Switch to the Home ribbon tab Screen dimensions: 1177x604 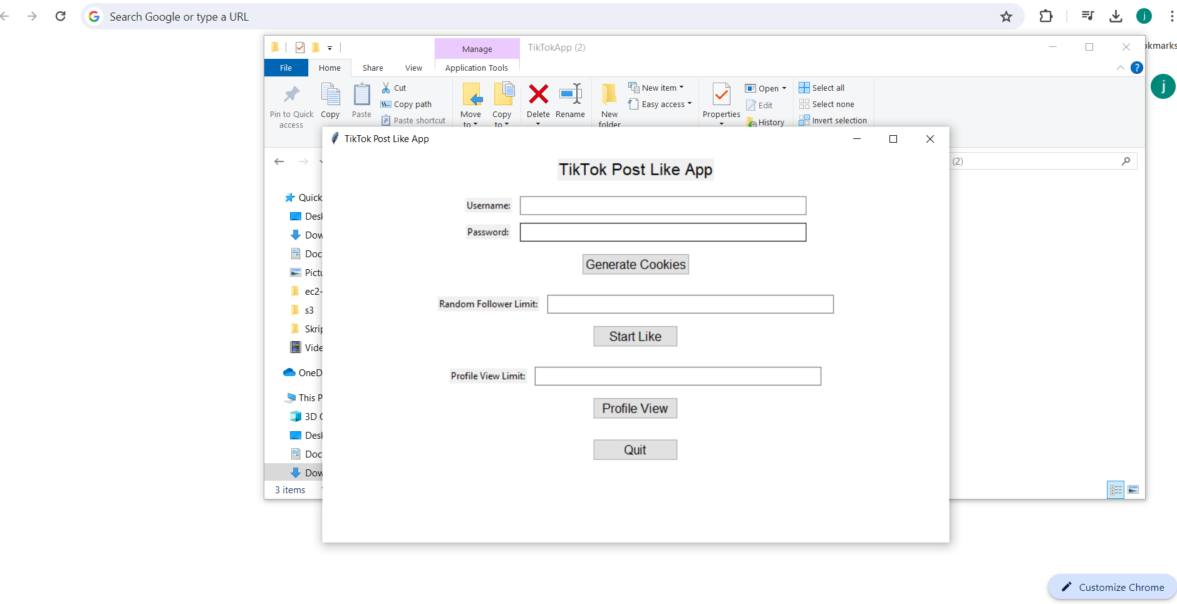tap(329, 68)
